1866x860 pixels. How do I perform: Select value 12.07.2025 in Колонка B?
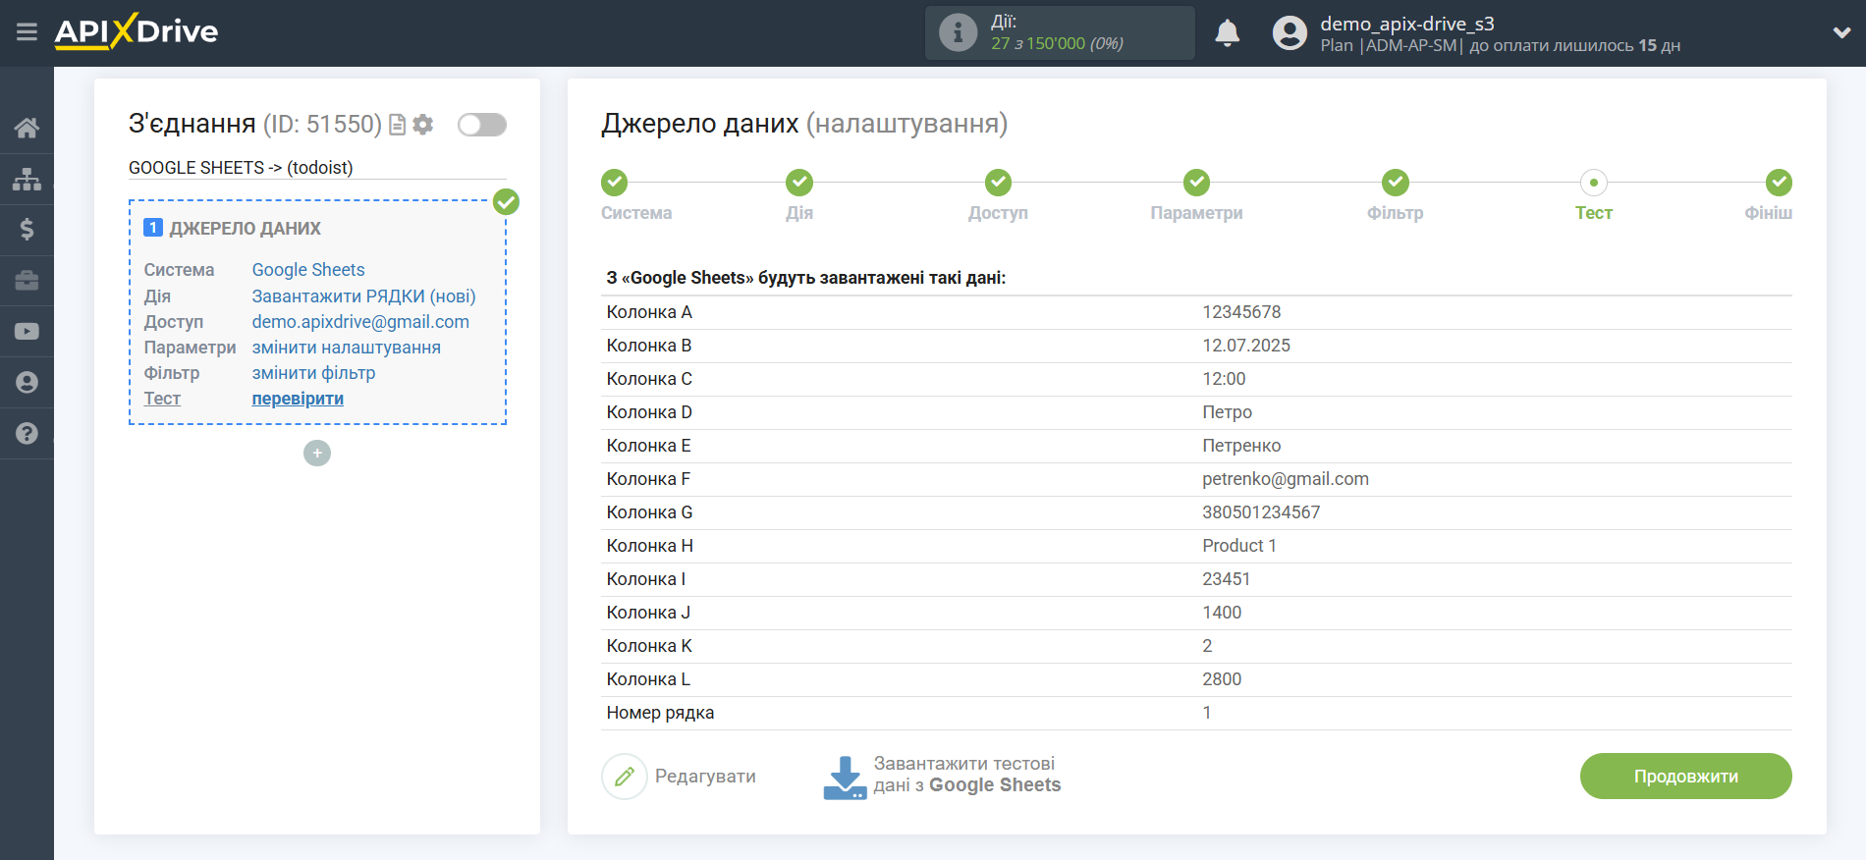1246,346
